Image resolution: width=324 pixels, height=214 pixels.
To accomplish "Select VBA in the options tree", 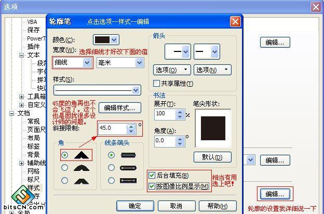I will [32, 22].
